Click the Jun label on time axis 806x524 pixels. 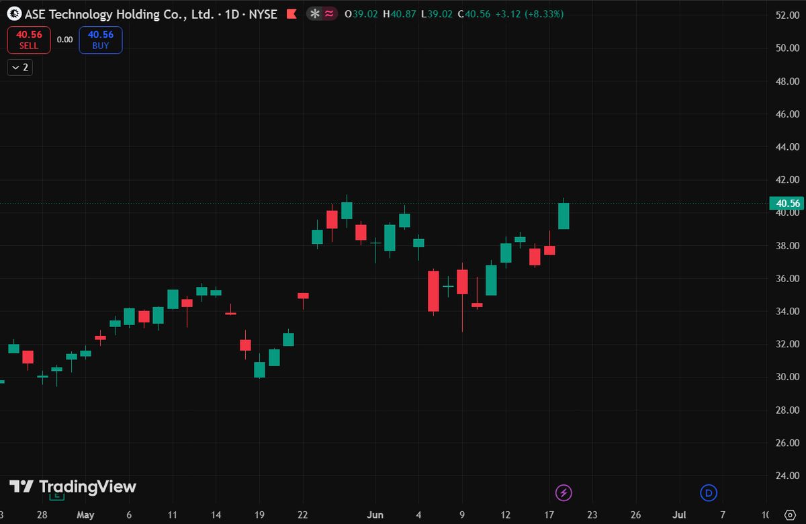pyautogui.click(x=375, y=515)
